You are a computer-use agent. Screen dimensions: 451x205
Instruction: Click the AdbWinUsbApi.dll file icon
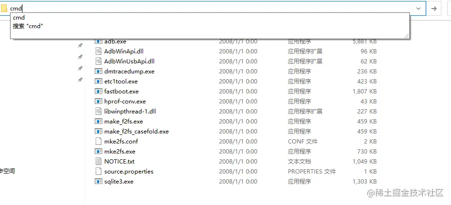(99, 61)
